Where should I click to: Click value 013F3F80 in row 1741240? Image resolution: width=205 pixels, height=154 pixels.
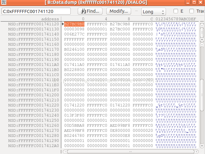(74, 115)
